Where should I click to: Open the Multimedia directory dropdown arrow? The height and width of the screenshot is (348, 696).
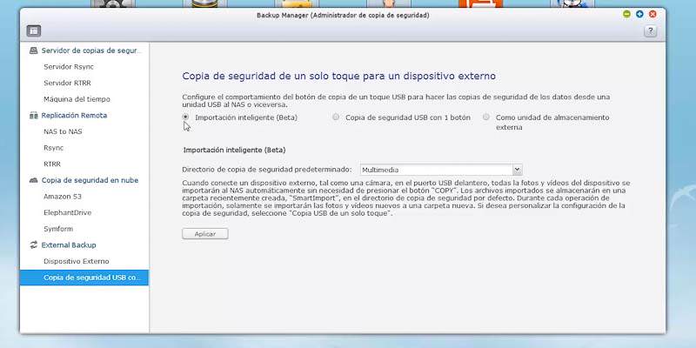tap(517, 170)
